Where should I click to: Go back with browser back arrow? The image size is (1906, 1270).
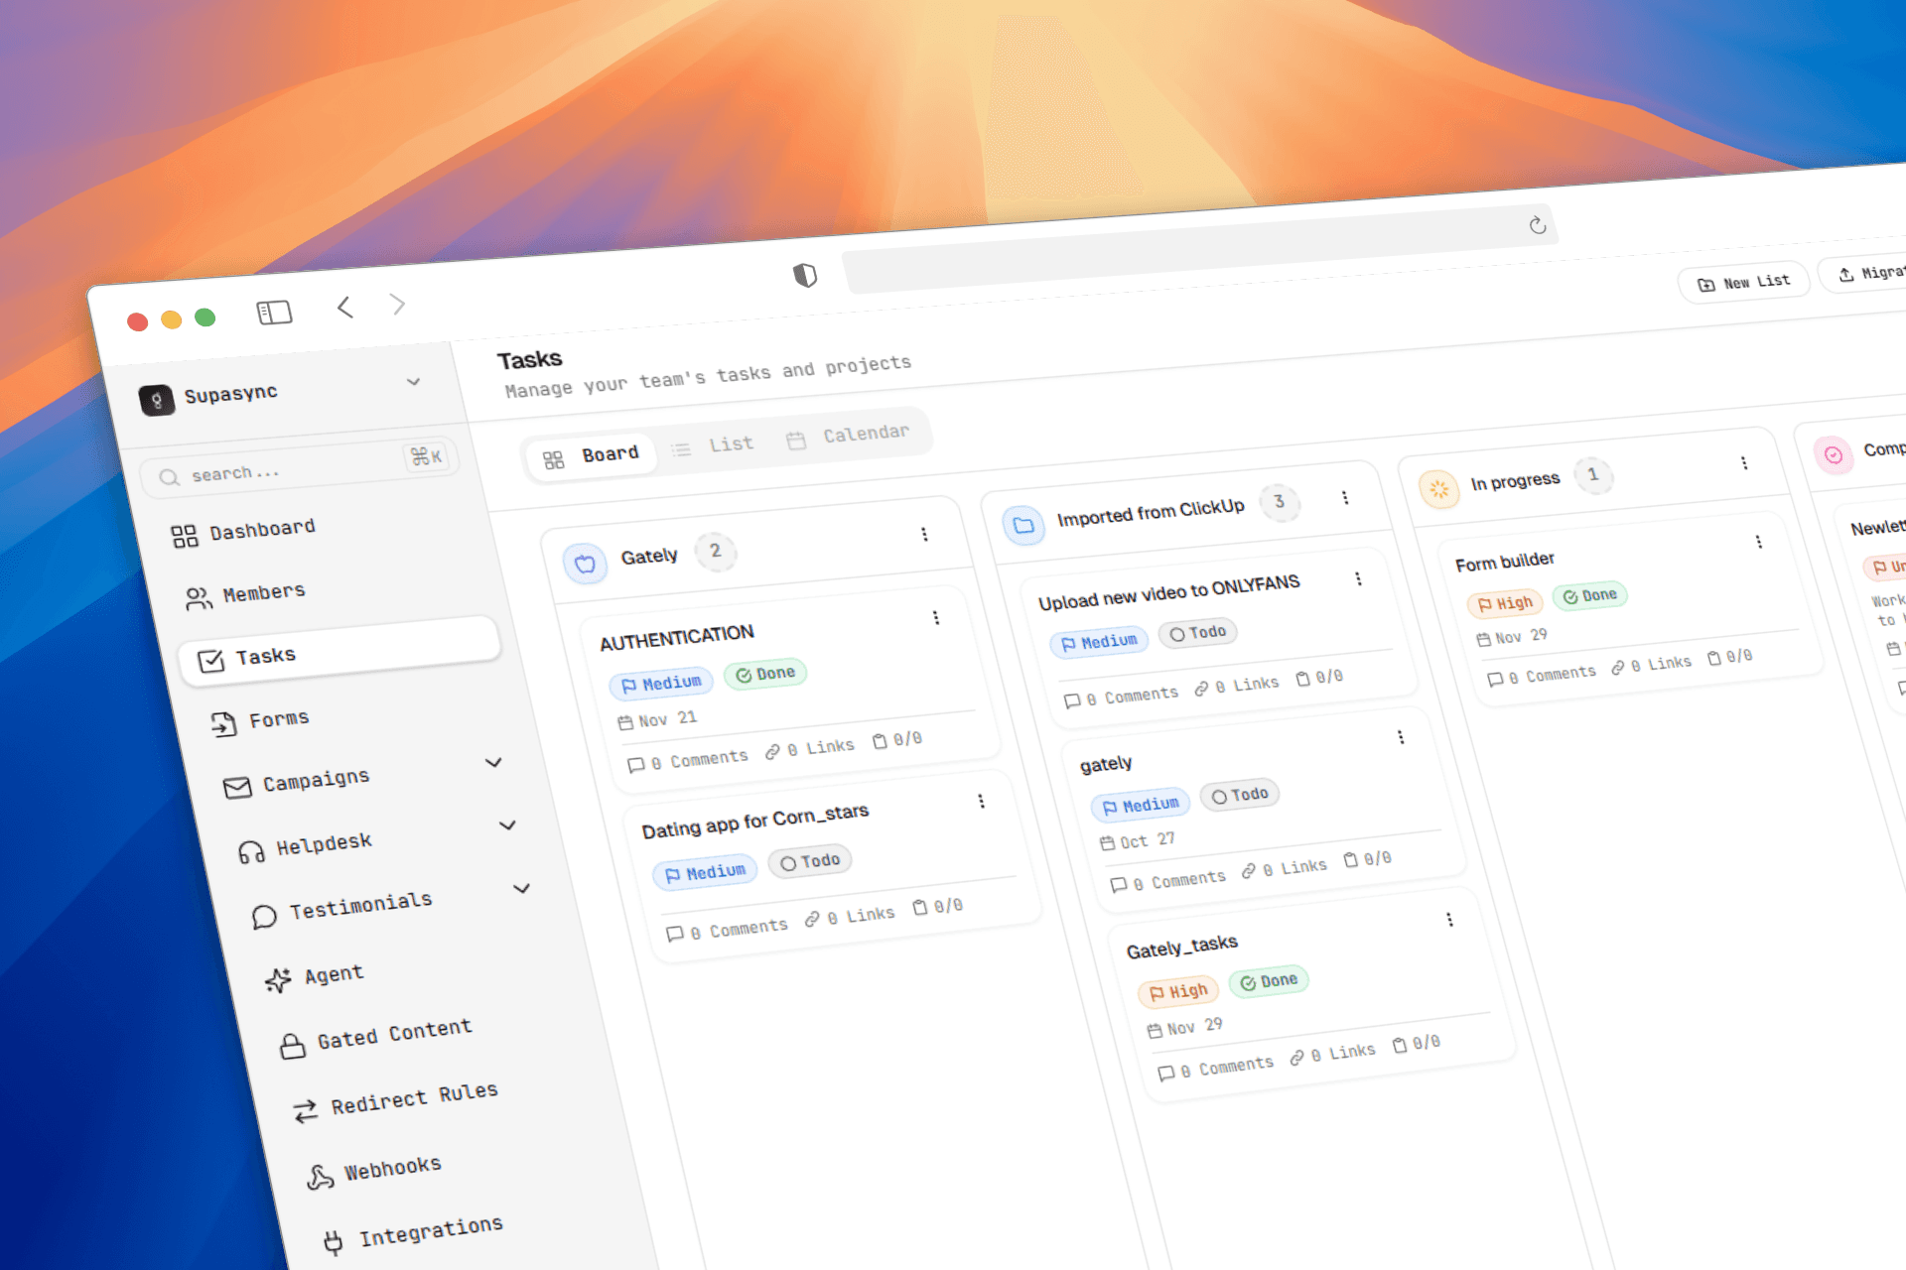coord(344,308)
